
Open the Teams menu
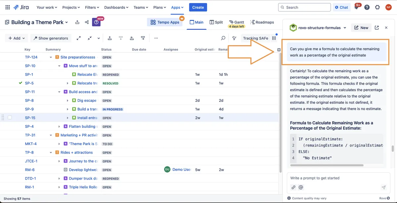click(x=141, y=7)
